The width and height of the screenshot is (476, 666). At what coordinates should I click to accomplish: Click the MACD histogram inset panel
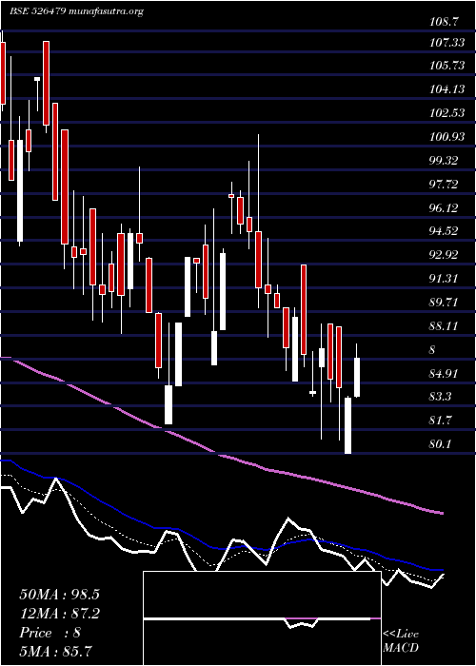[262, 618]
